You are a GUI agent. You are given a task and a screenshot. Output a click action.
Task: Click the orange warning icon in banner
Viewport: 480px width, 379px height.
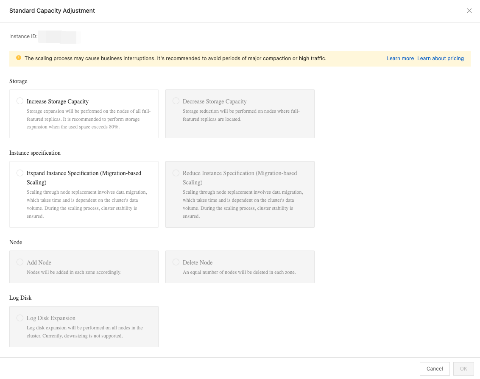pos(19,58)
